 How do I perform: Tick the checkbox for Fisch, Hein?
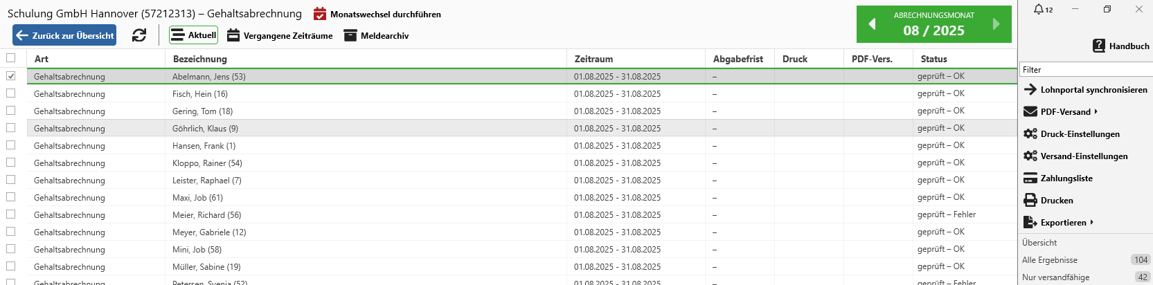(x=11, y=93)
